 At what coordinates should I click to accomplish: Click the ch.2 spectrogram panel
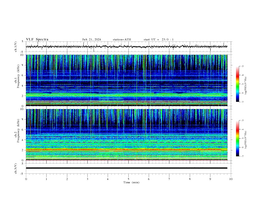click(126, 135)
